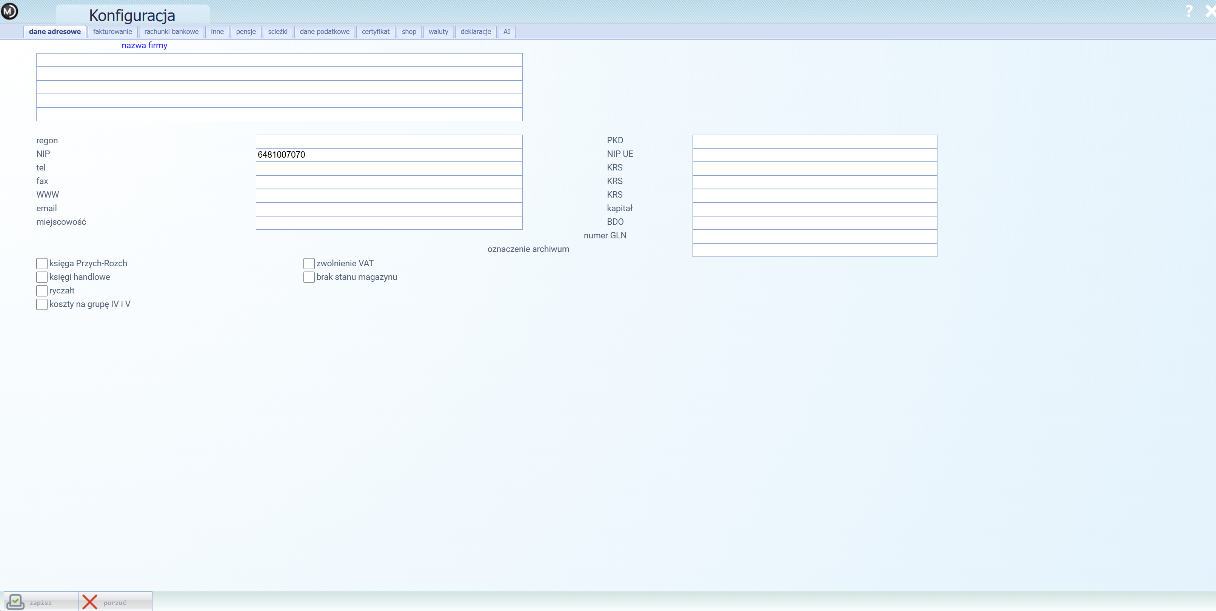
Task: Open the certyfikat tab
Action: point(376,32)
